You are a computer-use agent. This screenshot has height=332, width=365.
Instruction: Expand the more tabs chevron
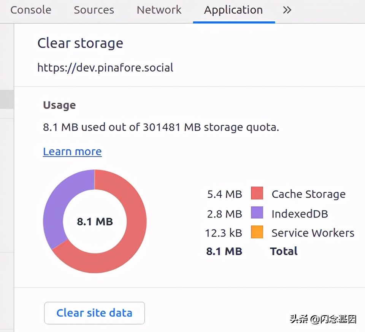pyautogui.click(x=287, y=10)
